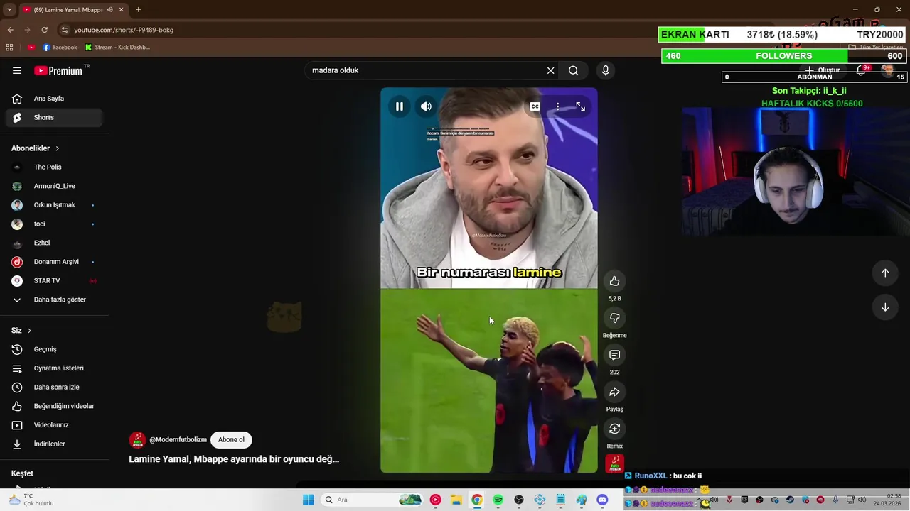Open Donanım Arşivi channel
The image size is (910, 511).
tap(54, 262)
